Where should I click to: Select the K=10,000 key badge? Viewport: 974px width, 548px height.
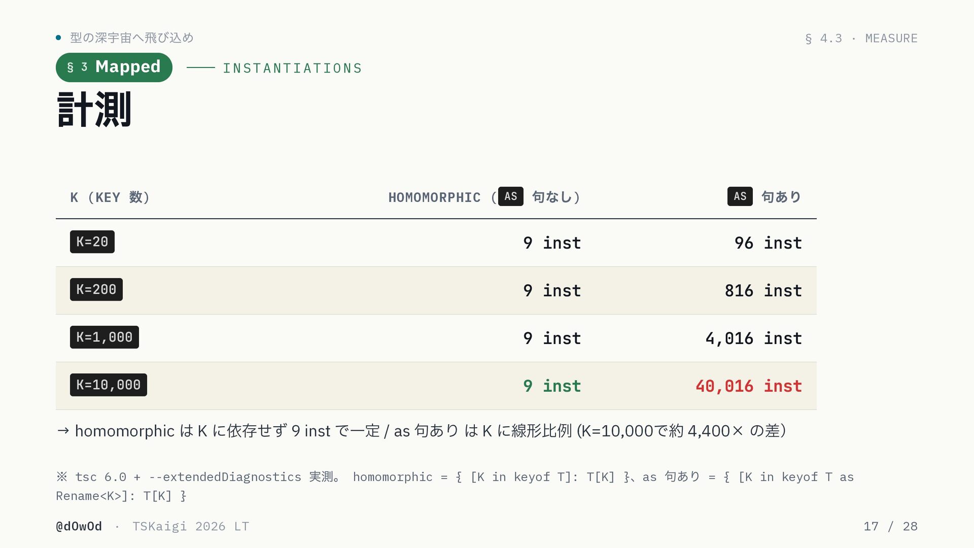click(109, 385)
